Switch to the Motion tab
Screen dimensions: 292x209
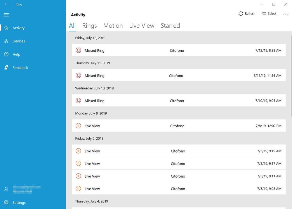[113, 26]
